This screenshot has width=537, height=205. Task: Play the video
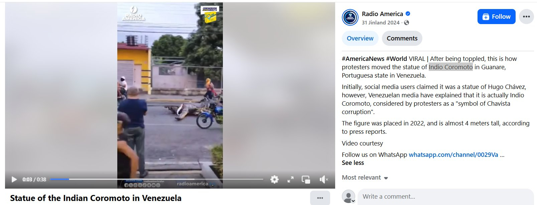click(14, 180)
